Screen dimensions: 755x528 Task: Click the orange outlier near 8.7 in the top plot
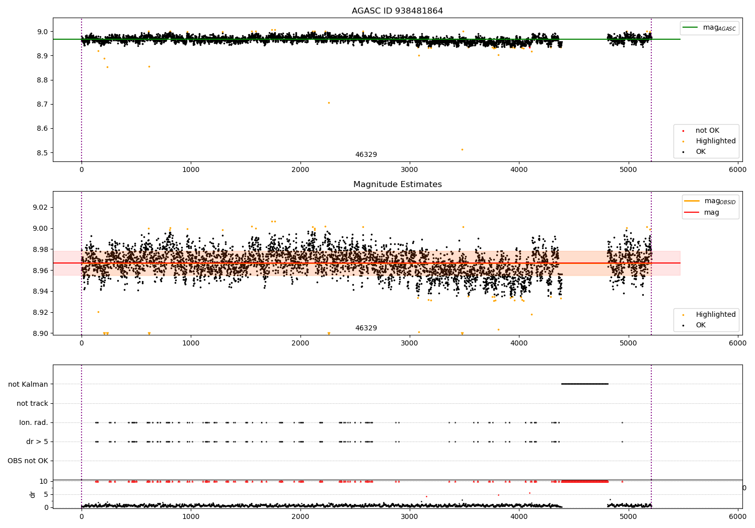329,103
